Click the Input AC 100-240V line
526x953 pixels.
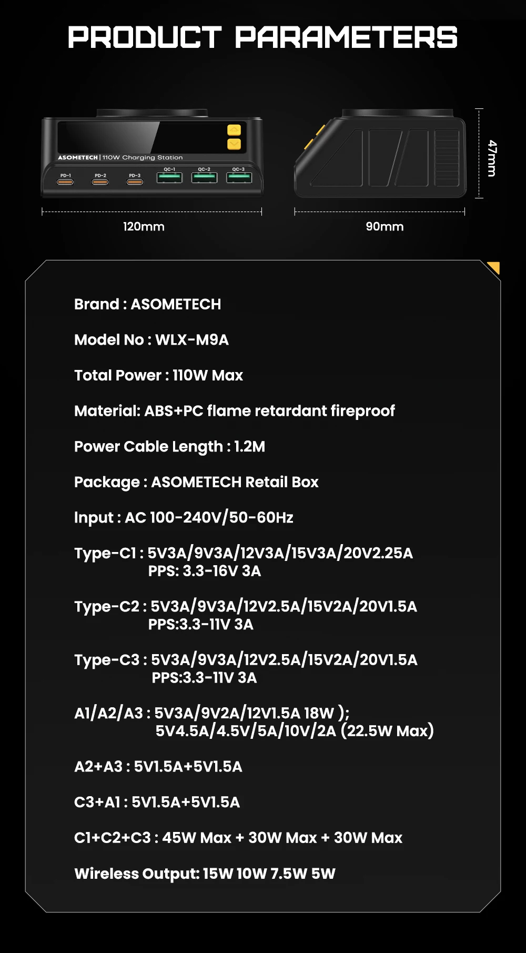click(184, 517)
